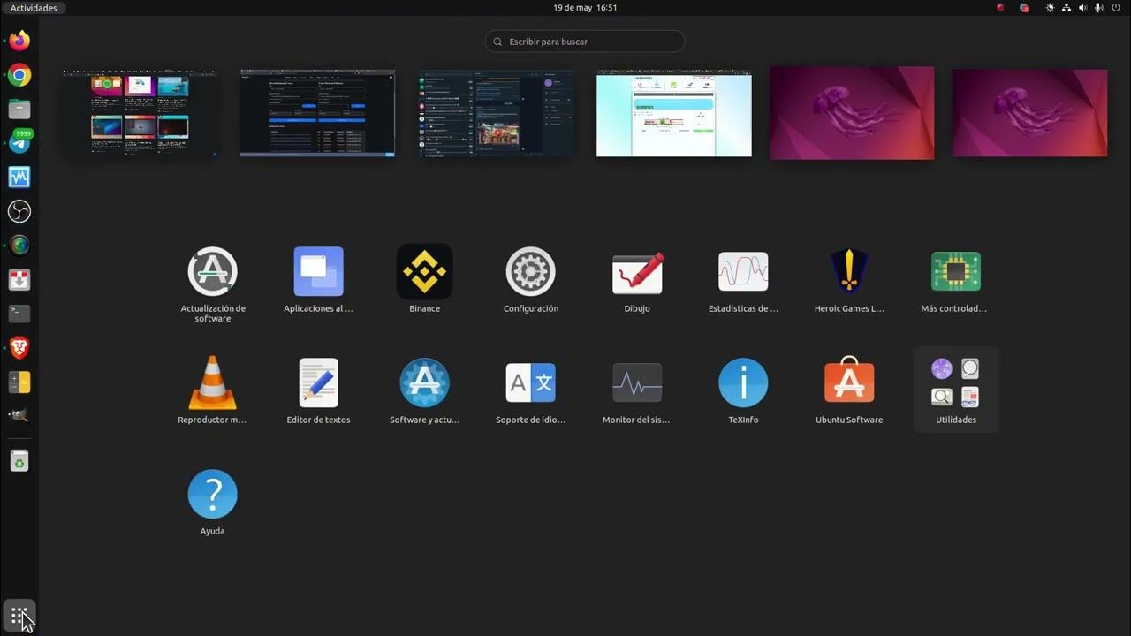Screen dimensions: 1131x636
Task: Launch Monitor del sistema
Action: (x=637, y=383)
